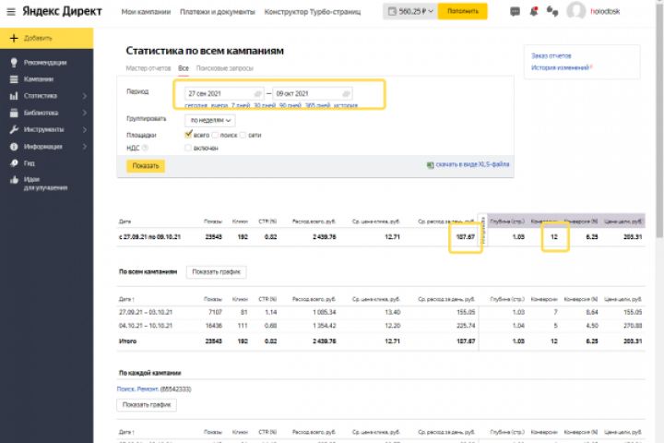Check the 'поиск' placement checkbox

214,135
